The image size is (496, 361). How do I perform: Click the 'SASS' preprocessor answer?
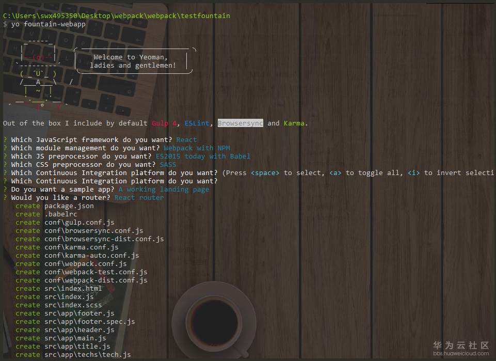click(x=168, y=165)
